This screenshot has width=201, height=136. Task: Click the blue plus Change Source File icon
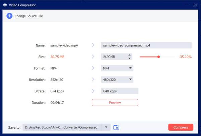click(x=9, y=16)
